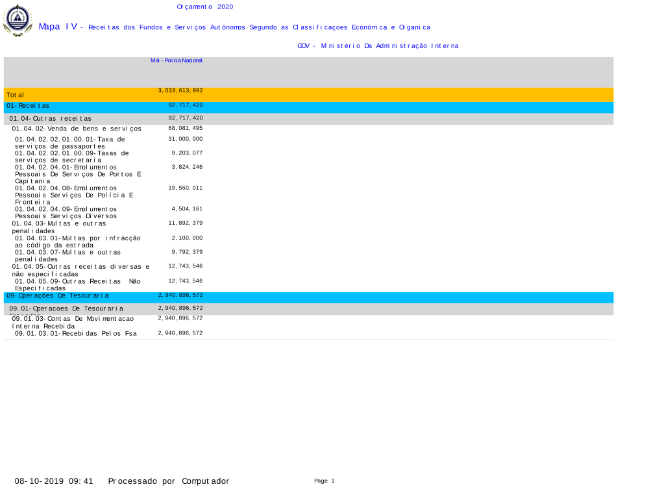Click the total value 3,033,613,992

[180, 90]
